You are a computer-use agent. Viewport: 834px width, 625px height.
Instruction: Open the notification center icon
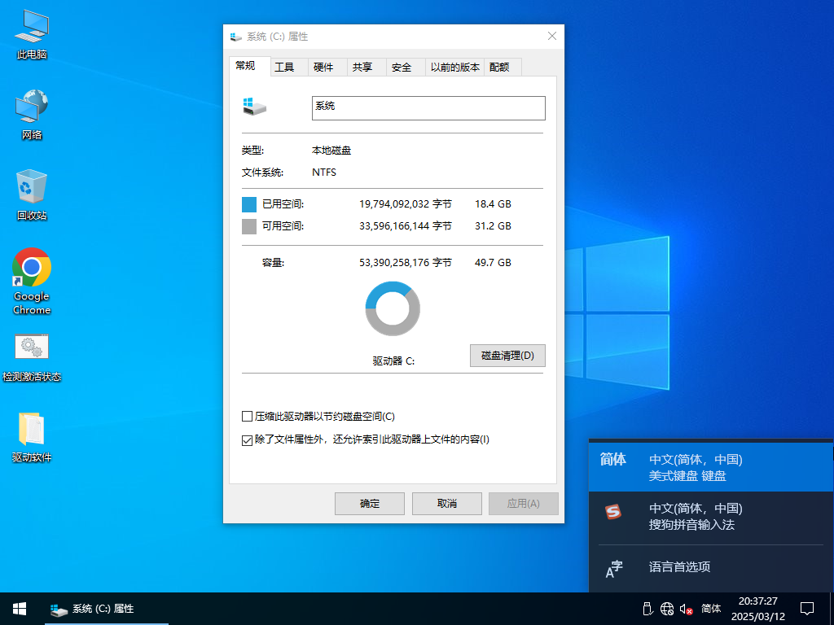point(807,609)
